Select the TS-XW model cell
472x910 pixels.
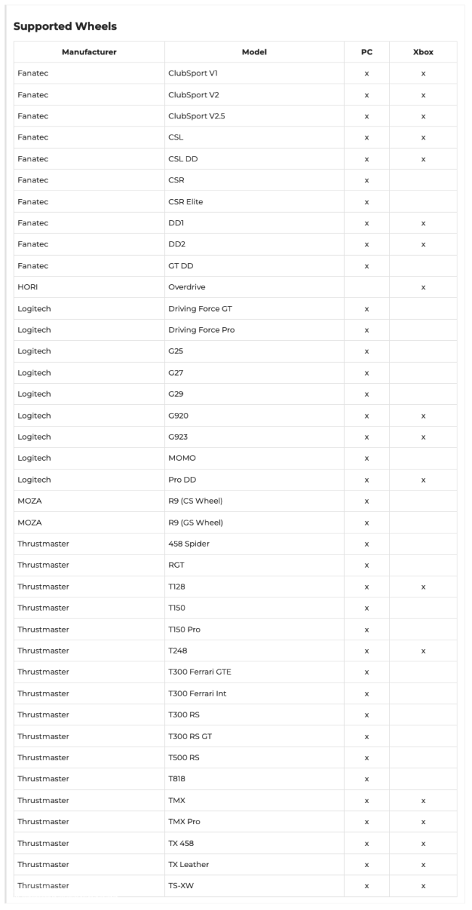click(x=255, y=886)
